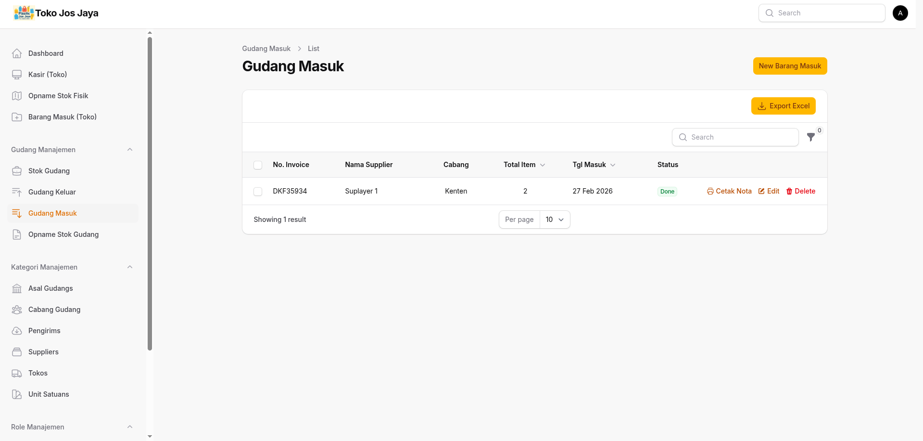
Task: Click Cetak Nota for DKF35934
Action: point(729,191)
